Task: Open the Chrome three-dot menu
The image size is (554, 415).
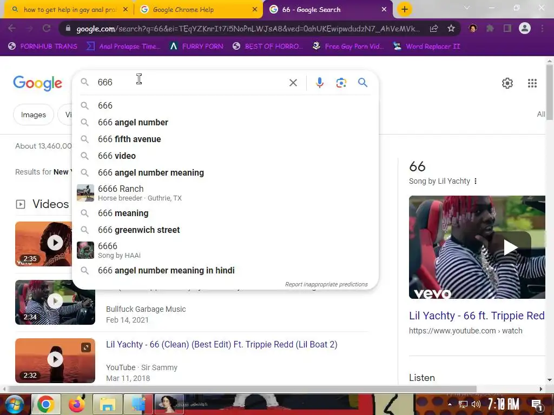Action: click(542, 28)
